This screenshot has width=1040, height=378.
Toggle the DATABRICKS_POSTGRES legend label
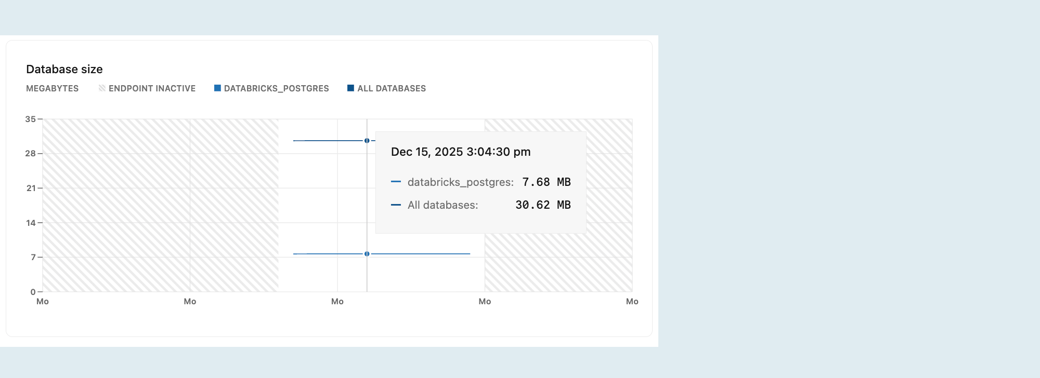(x=276, y=88)
